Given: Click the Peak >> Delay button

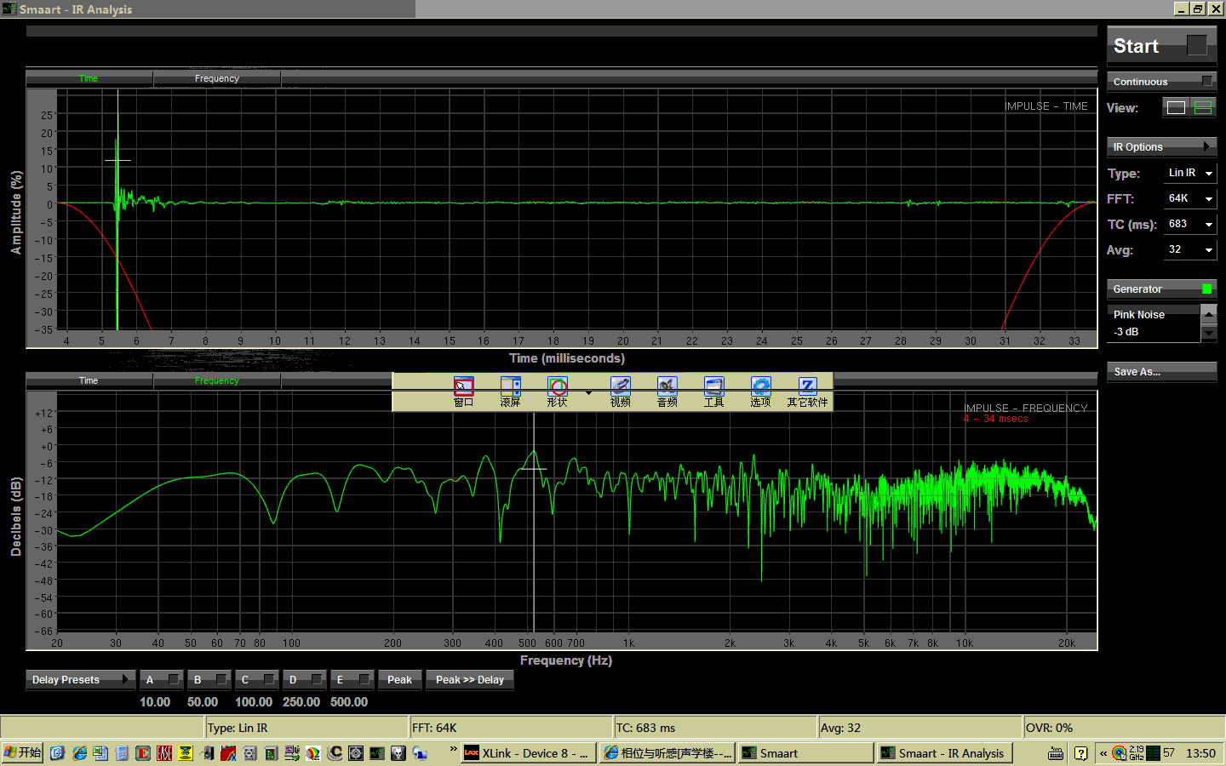Looking at the screenshot, I should (x=469, y=680).
